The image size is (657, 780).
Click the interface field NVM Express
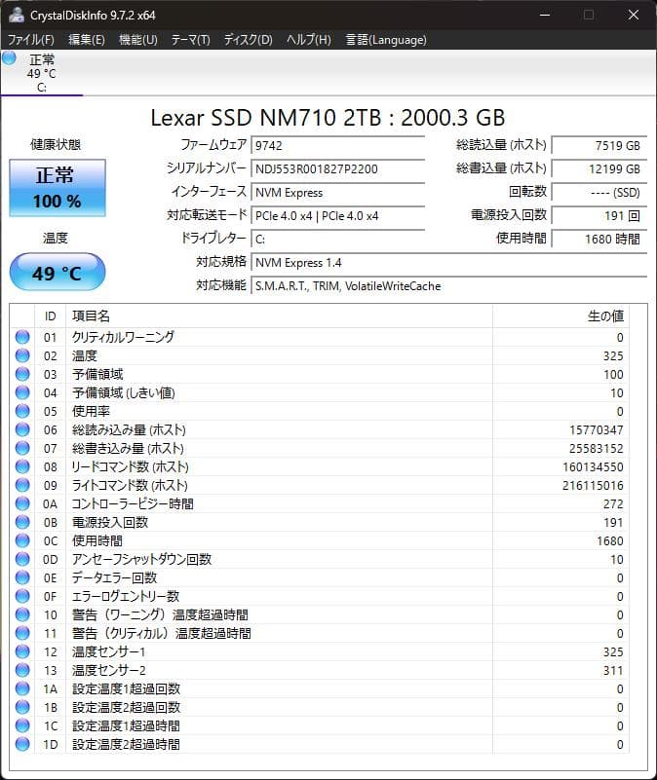pos(337,192)
